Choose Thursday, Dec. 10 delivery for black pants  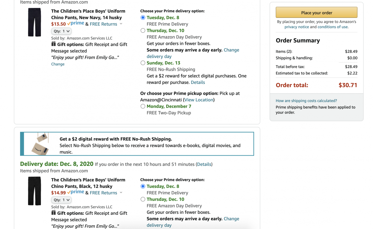point(143,199)
